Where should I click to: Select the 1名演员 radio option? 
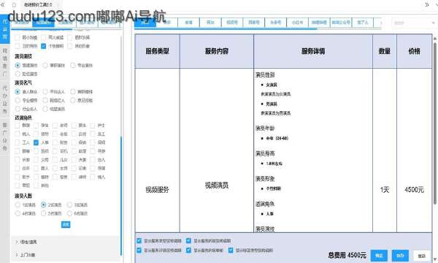coord(18,205)
